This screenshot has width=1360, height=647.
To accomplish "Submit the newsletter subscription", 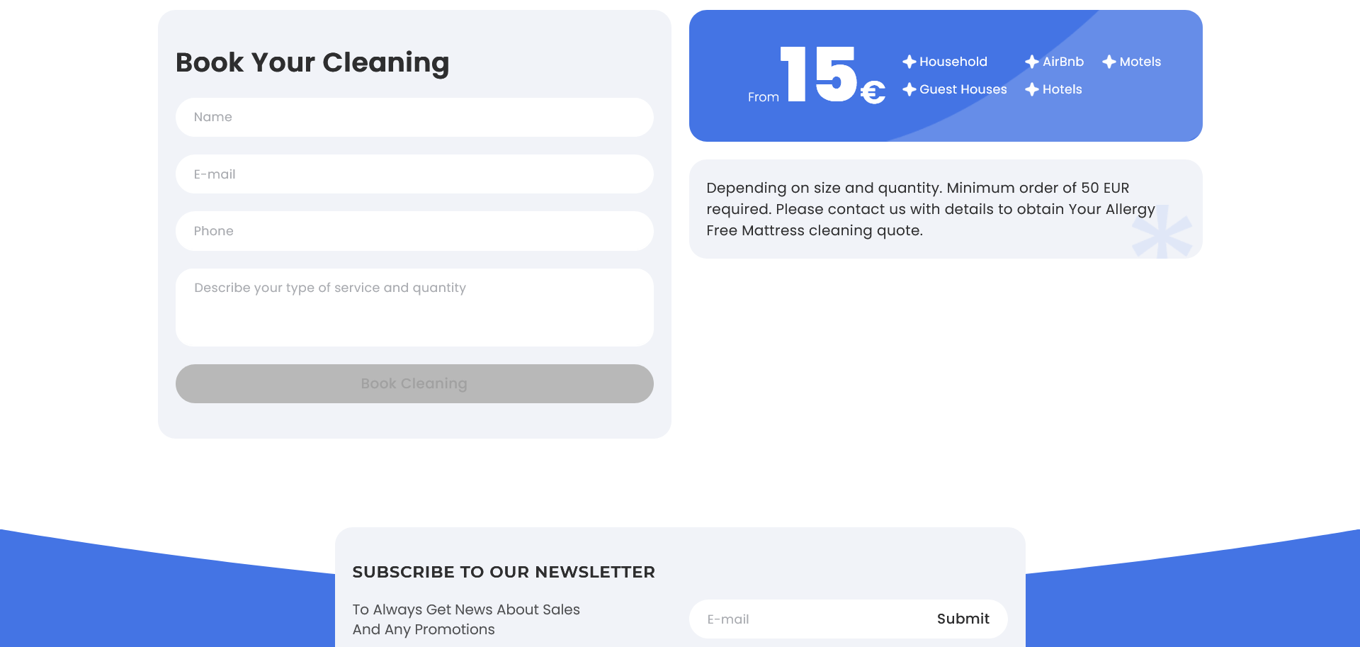I will click(963, 619).
